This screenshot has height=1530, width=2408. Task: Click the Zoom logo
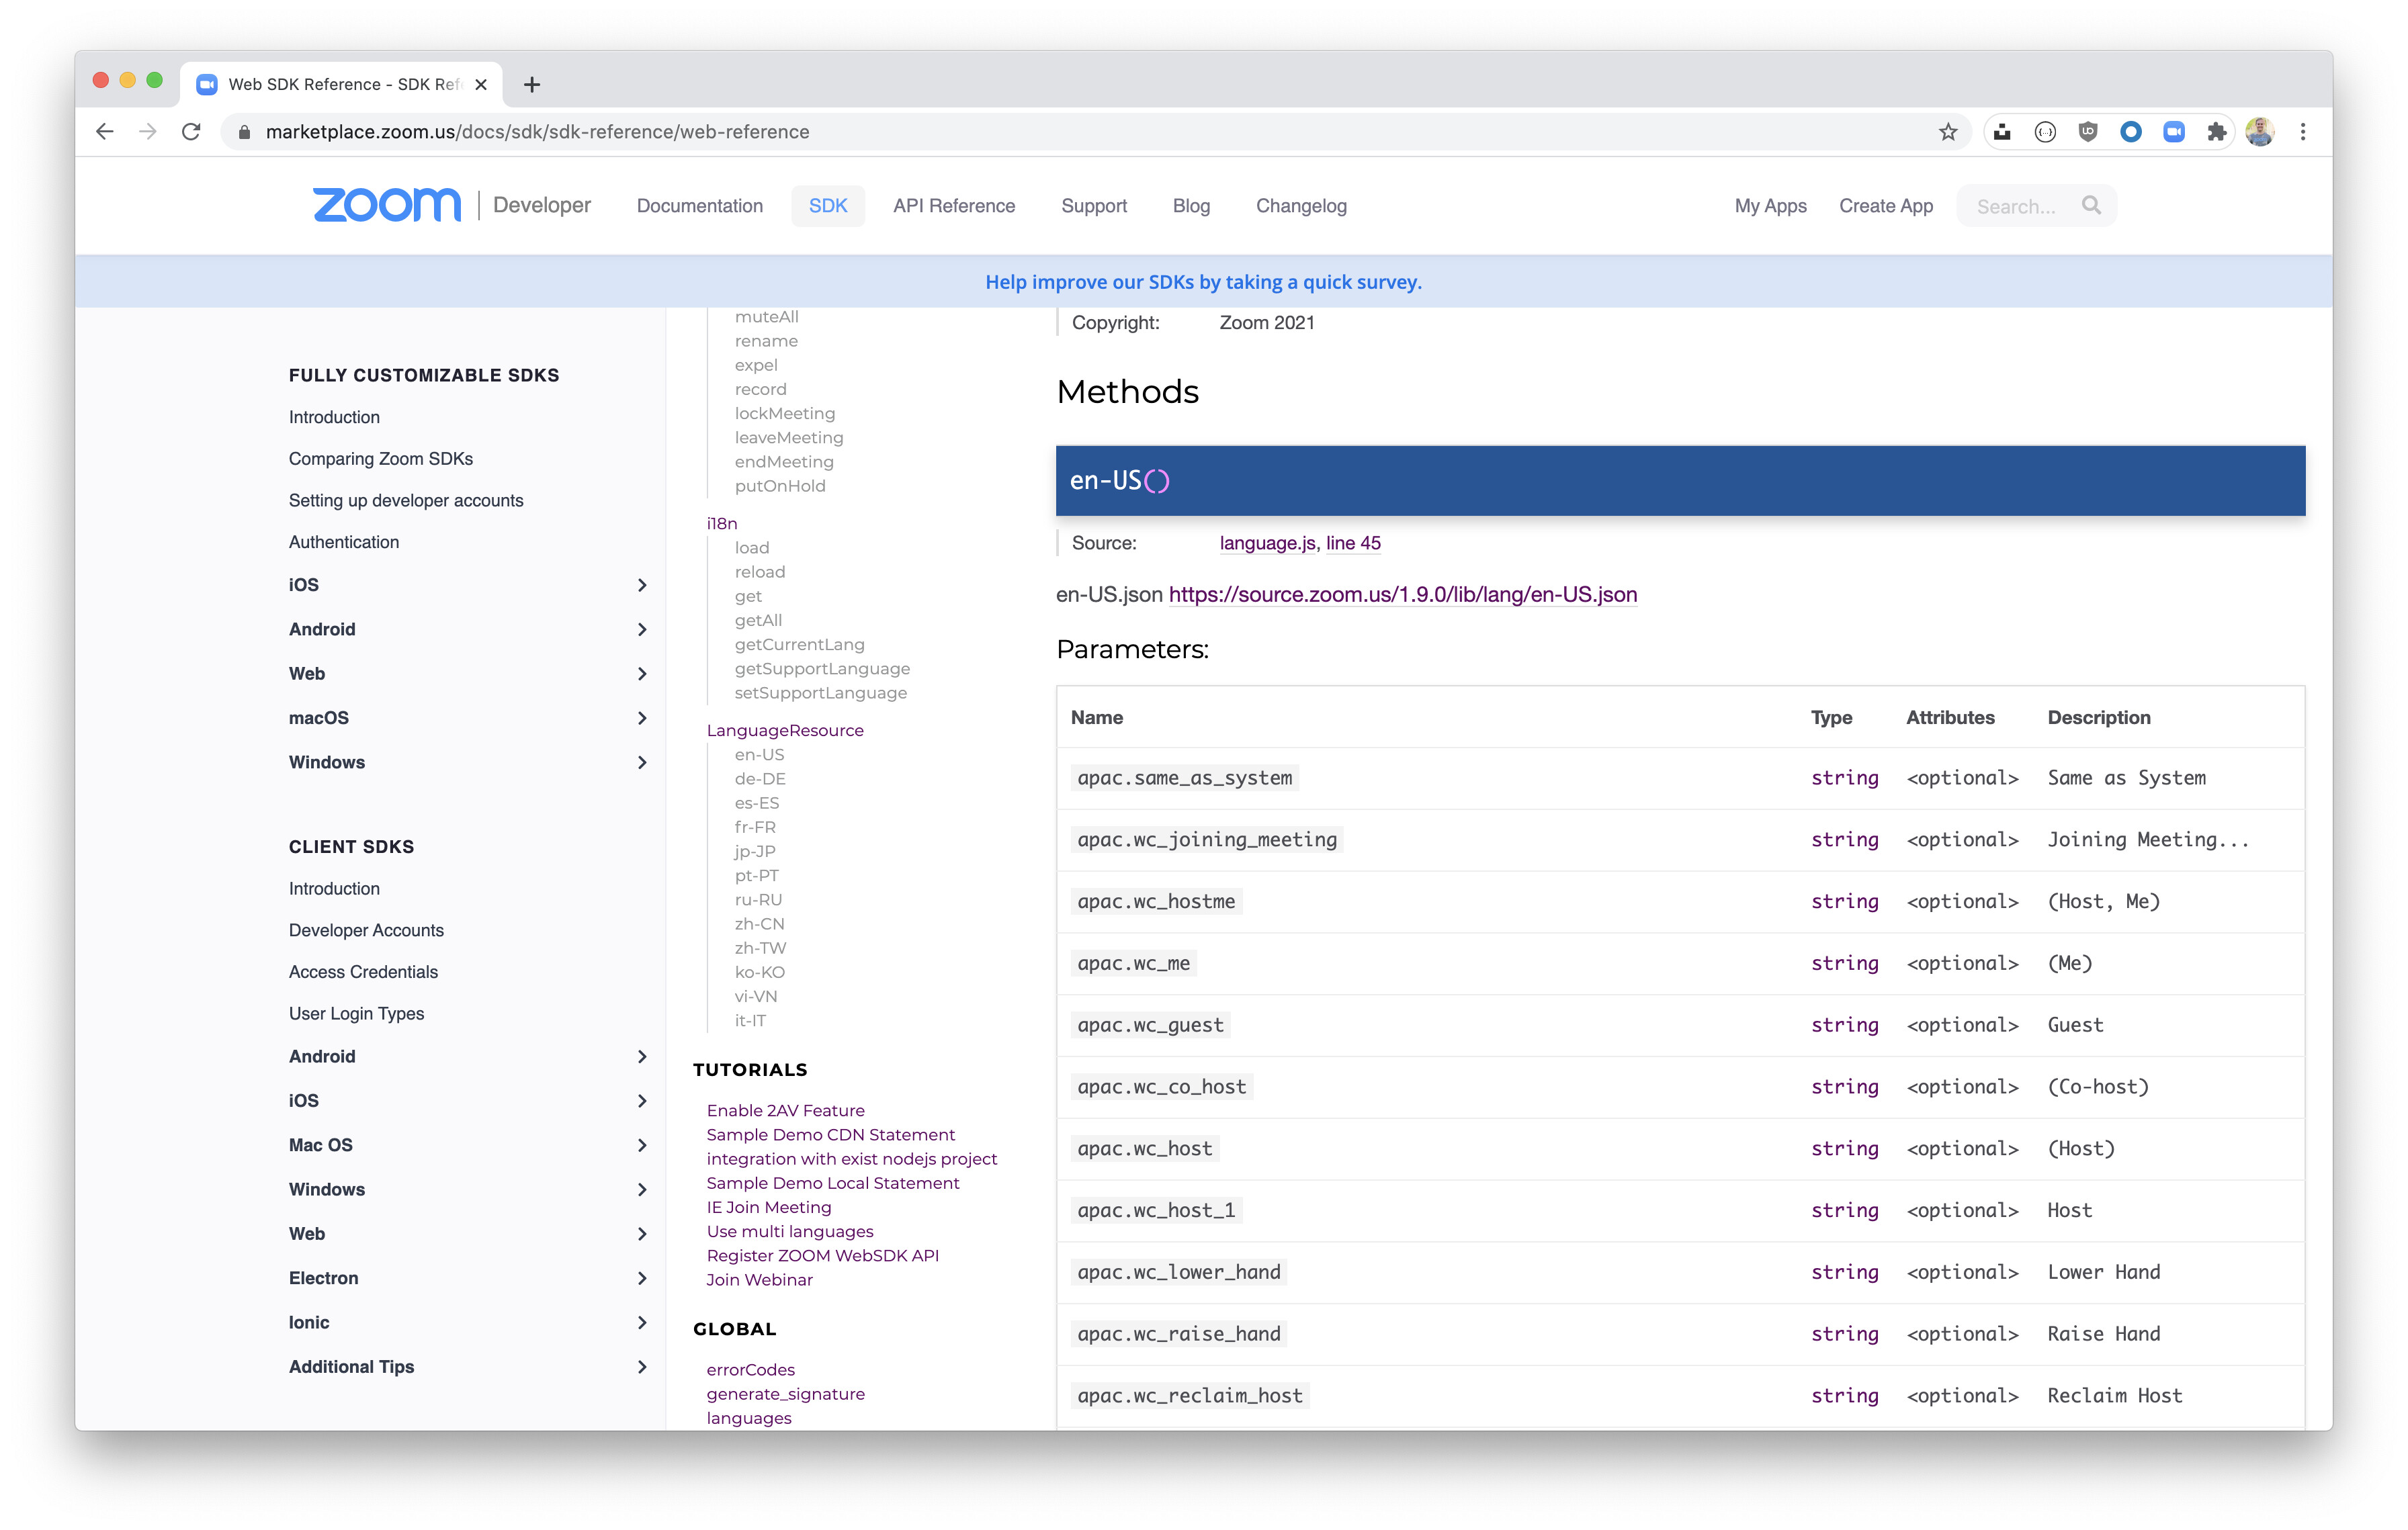387,205
